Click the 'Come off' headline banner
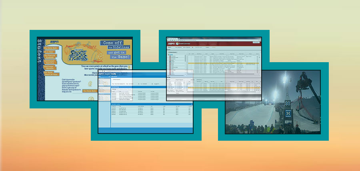The width and height of the screenshot is (360, 171). click(112, 43)
